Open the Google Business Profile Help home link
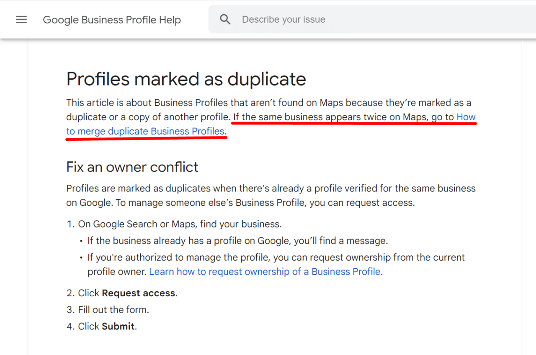Image resolution: width=536 pixels, height=355 pixels. (112, 20)
